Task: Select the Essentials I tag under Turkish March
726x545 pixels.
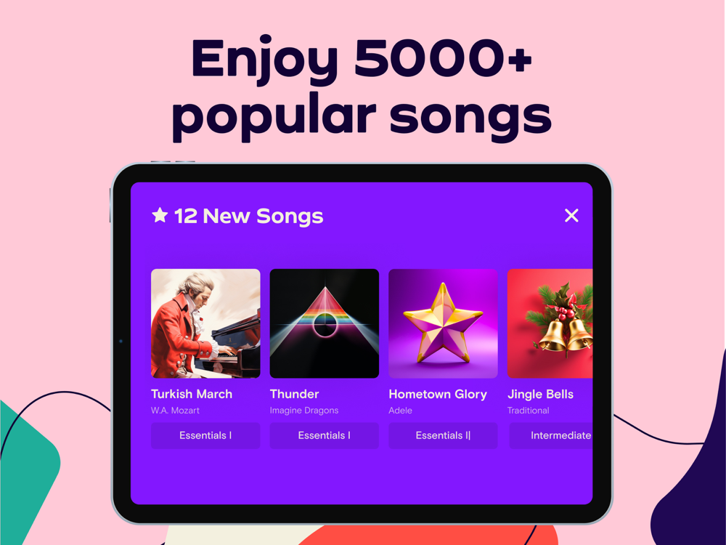Action: 205,435
